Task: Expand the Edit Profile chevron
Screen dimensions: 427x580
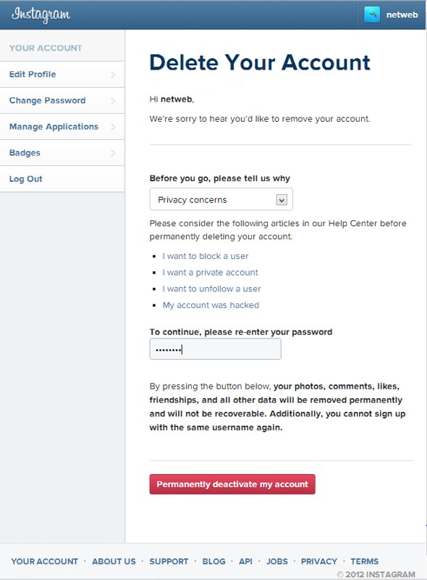Action: pyautogui.click(x=114, y=74)
